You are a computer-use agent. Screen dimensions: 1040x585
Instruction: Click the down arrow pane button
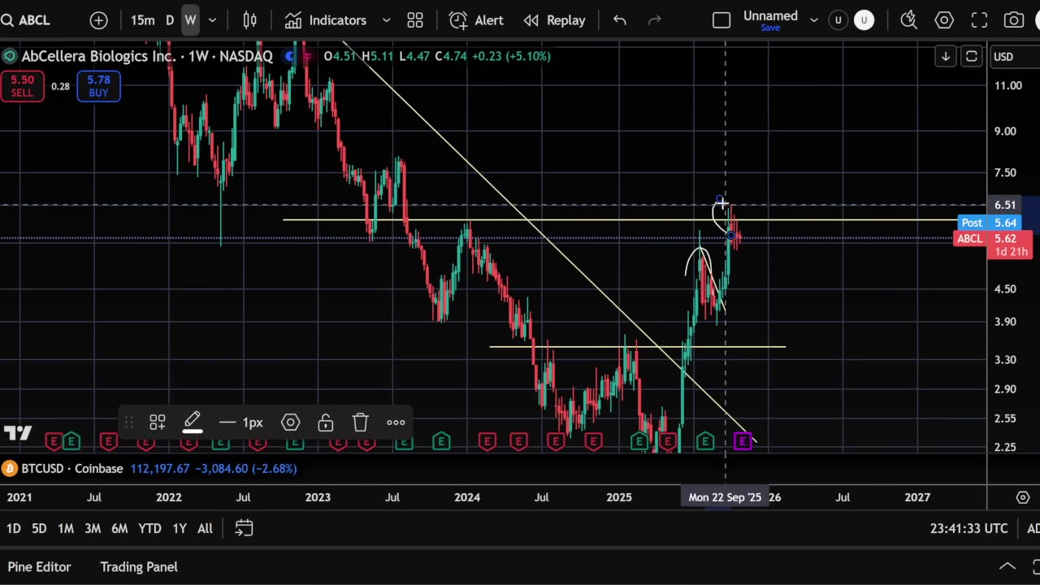(946, 56)
